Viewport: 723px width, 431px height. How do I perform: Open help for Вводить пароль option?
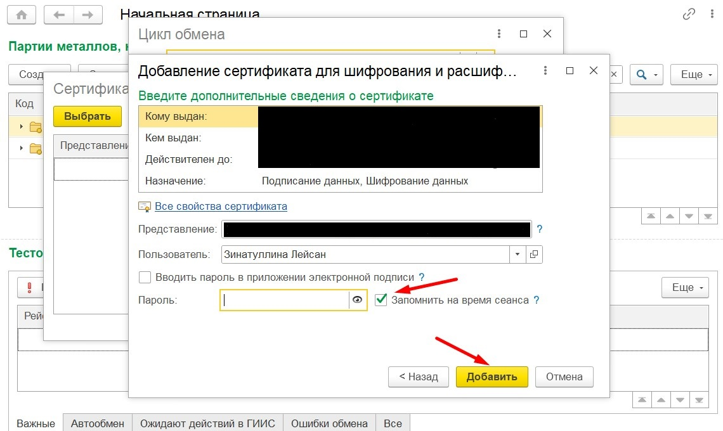[422, 277]
